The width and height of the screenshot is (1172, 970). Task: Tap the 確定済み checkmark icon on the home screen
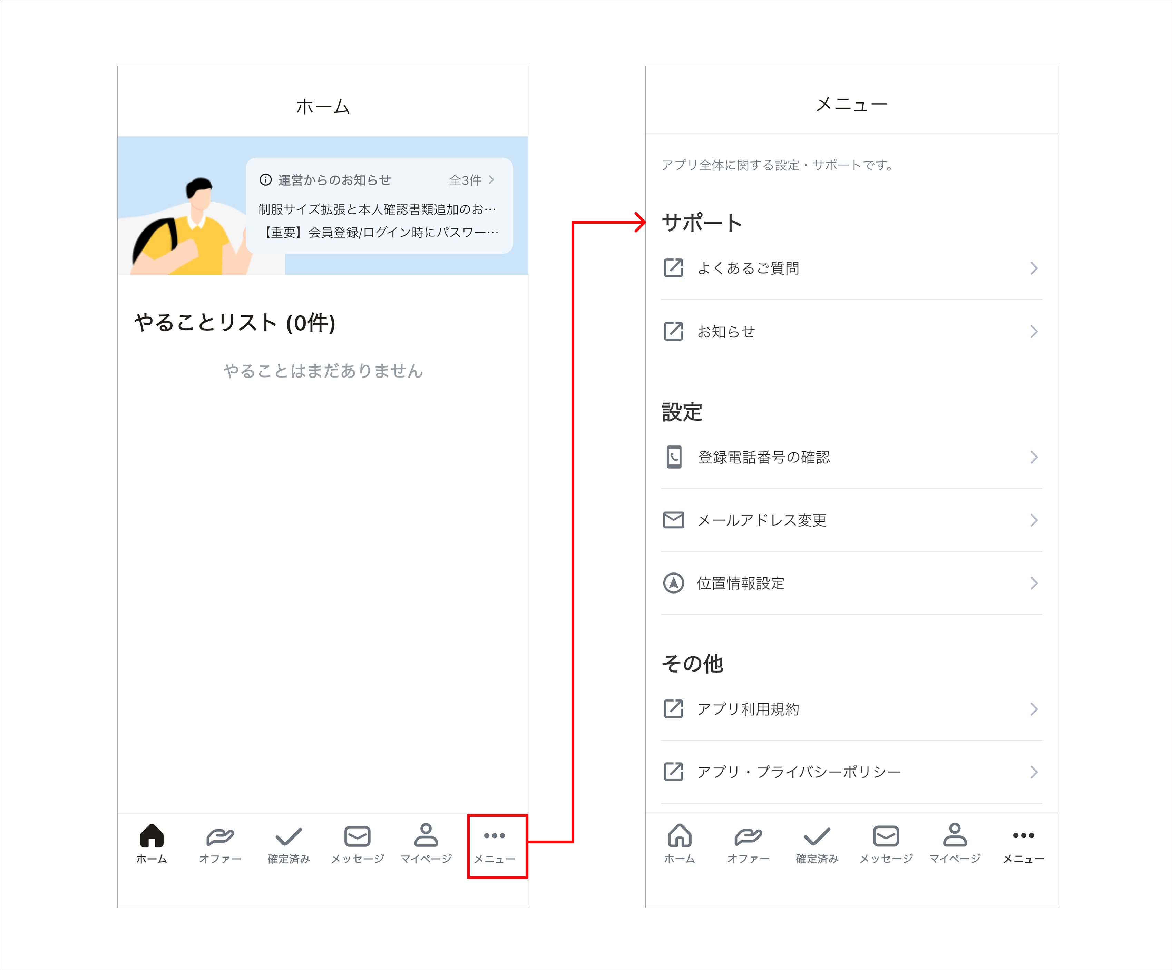(289, 836)
